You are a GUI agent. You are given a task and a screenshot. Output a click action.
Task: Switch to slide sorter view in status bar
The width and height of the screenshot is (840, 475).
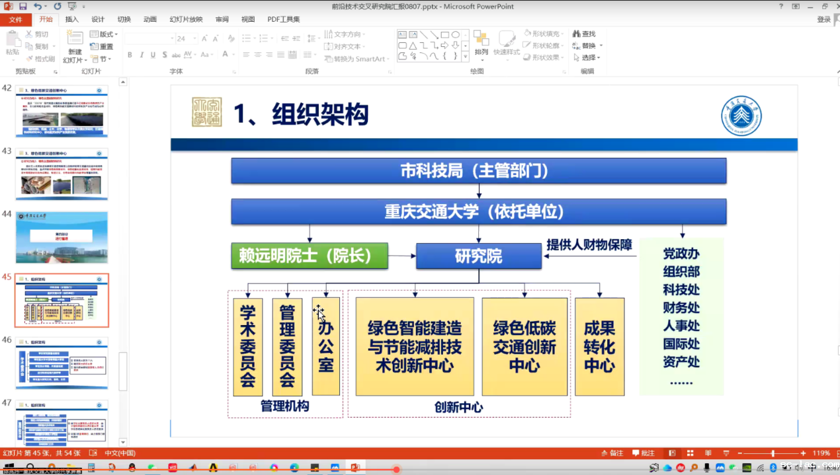690,453
